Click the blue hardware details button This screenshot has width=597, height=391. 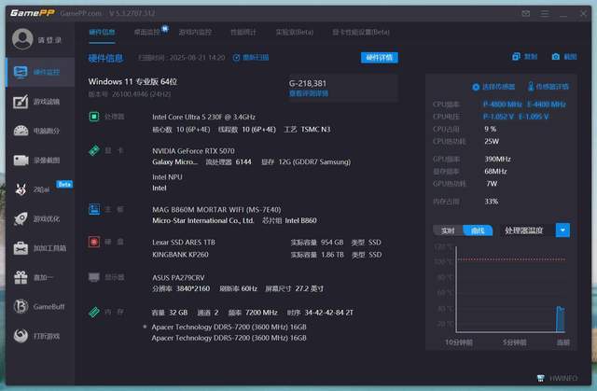point(380,58)
